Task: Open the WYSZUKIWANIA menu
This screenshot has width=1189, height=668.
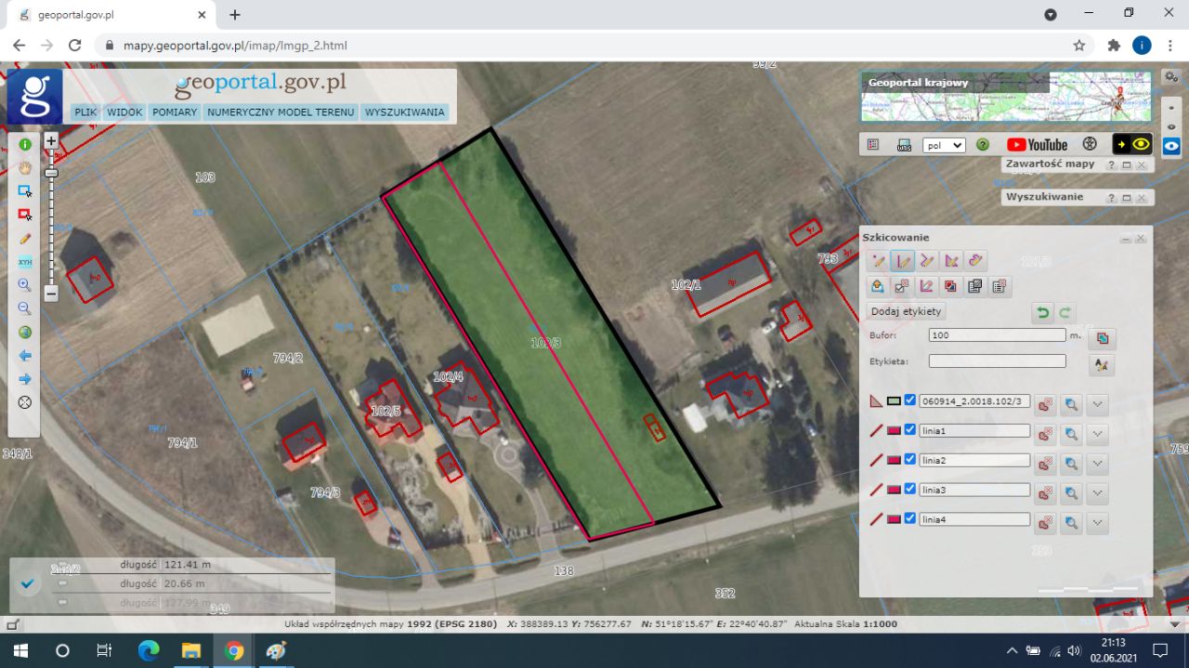Action: 404,111
